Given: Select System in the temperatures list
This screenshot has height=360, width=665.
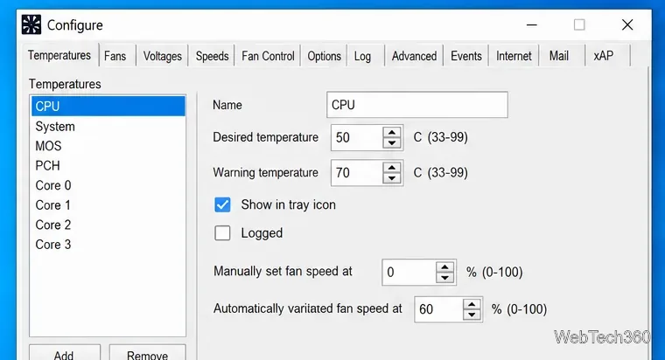Looking at the screenshot, I should [108, 126].
